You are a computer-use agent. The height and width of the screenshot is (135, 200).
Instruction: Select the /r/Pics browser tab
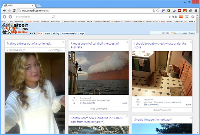[x=18, y=5]
